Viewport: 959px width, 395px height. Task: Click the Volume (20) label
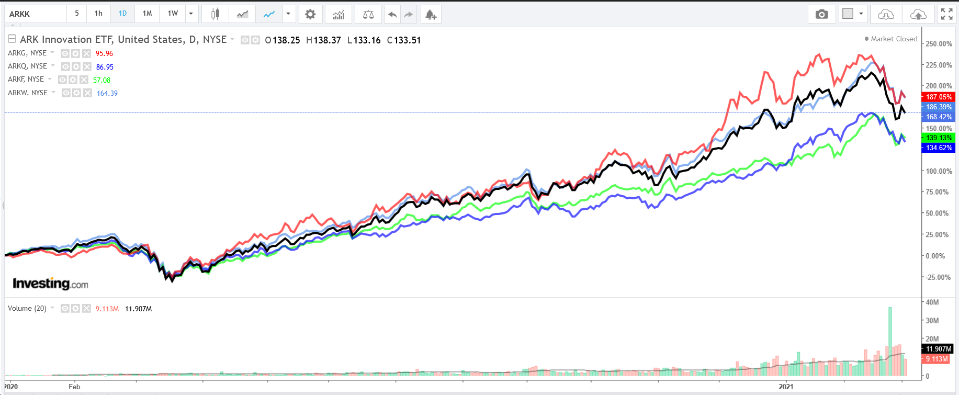pos(27,308)
